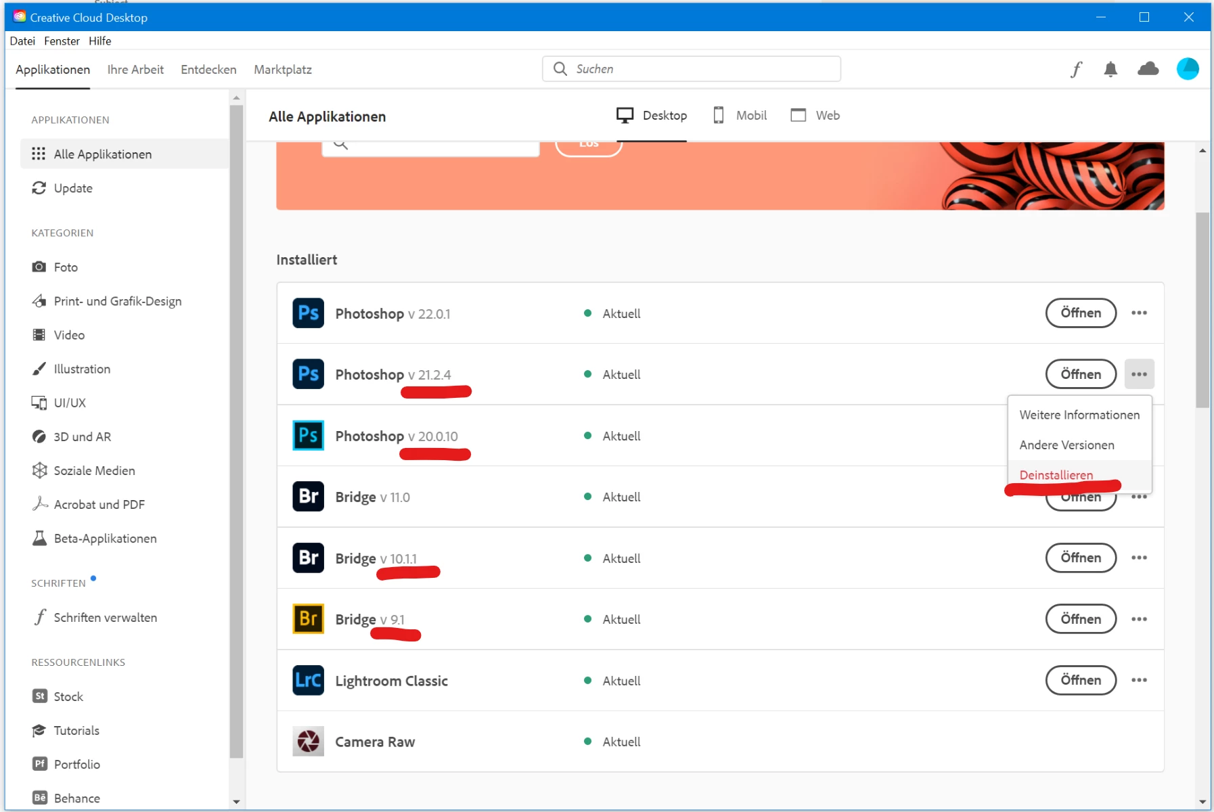
Task: Click Bridge v 10.1.1 app icon
Action: coord(308,558)
